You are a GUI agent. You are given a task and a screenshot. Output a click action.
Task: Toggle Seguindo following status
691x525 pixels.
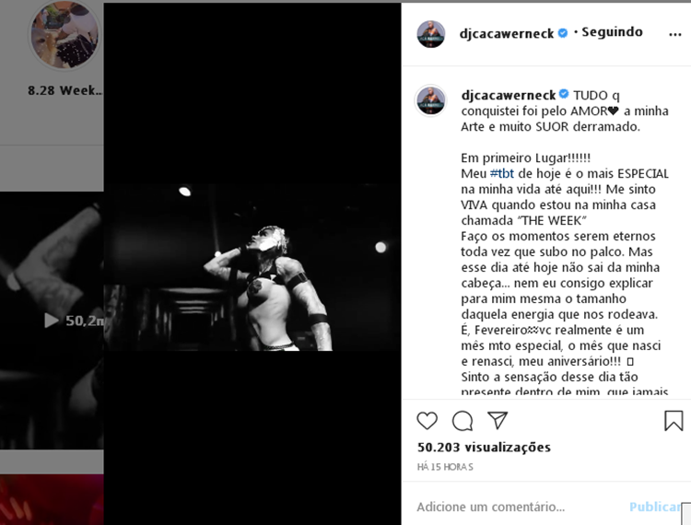(612, 32)
